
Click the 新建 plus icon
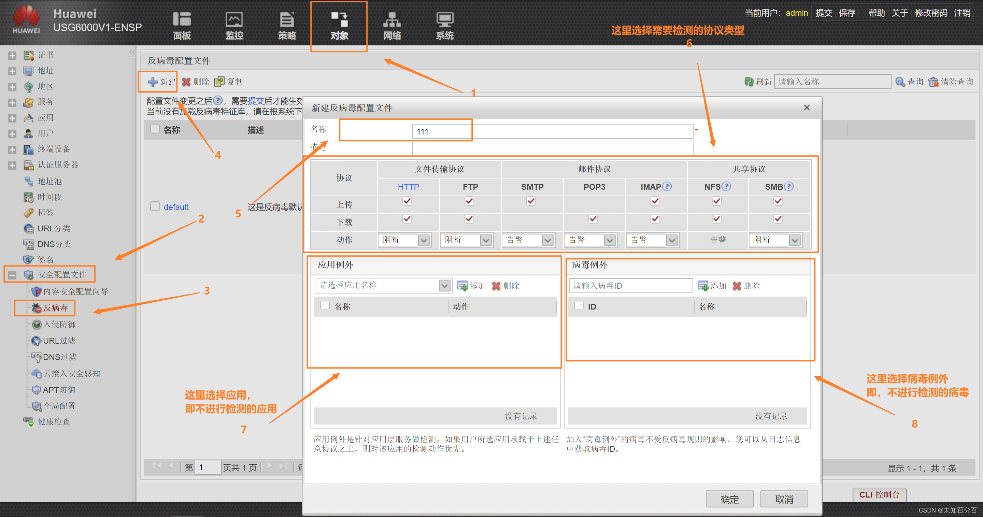click(x=153, y=82)
